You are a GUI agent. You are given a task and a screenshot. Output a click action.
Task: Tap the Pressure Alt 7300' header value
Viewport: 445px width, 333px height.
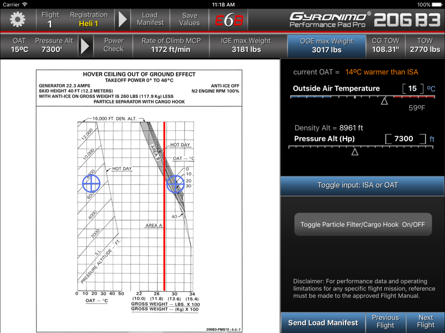(x=54, y=45)
